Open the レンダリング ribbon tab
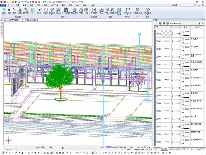 tap(54, 5)
